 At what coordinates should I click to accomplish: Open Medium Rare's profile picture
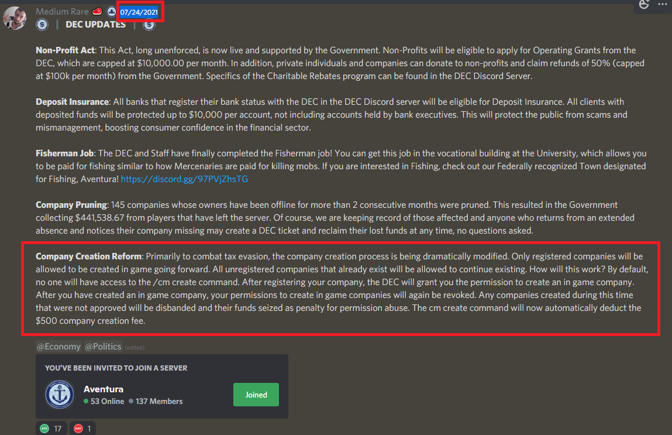15,18
